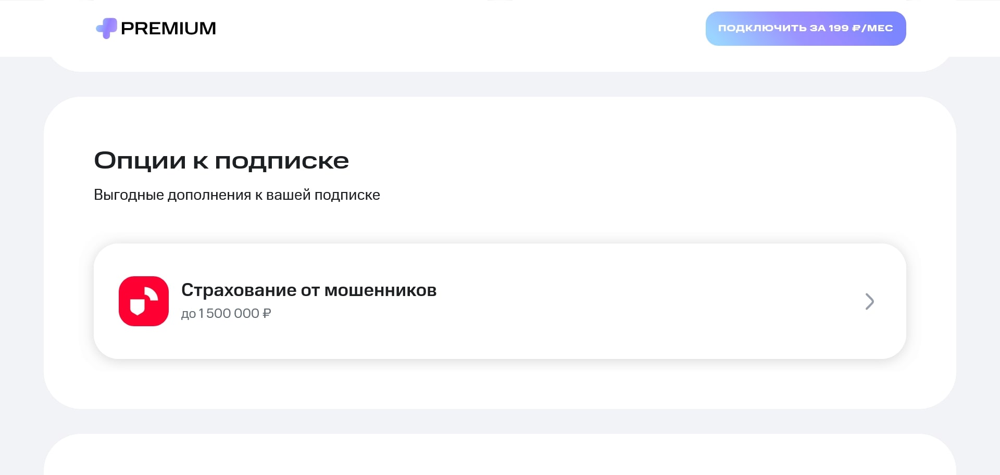
Task: Click the PREMIUM wordmark in the header
Action: (168, 28)
